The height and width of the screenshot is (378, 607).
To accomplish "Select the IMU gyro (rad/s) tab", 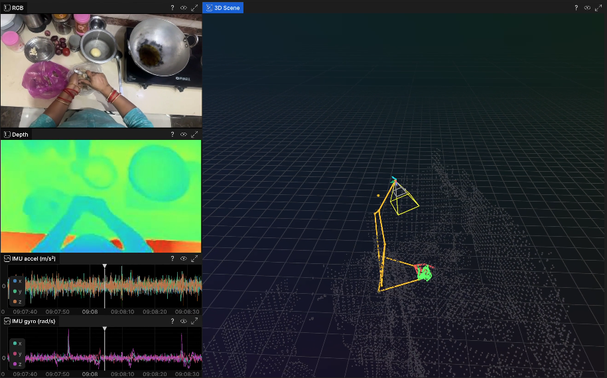I will [x=30, y=321].
